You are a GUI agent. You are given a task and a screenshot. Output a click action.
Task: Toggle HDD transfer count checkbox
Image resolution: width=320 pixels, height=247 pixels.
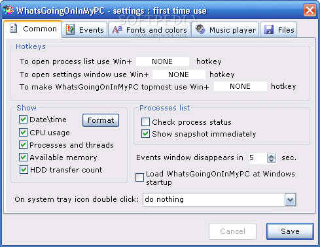coord(24,169)
